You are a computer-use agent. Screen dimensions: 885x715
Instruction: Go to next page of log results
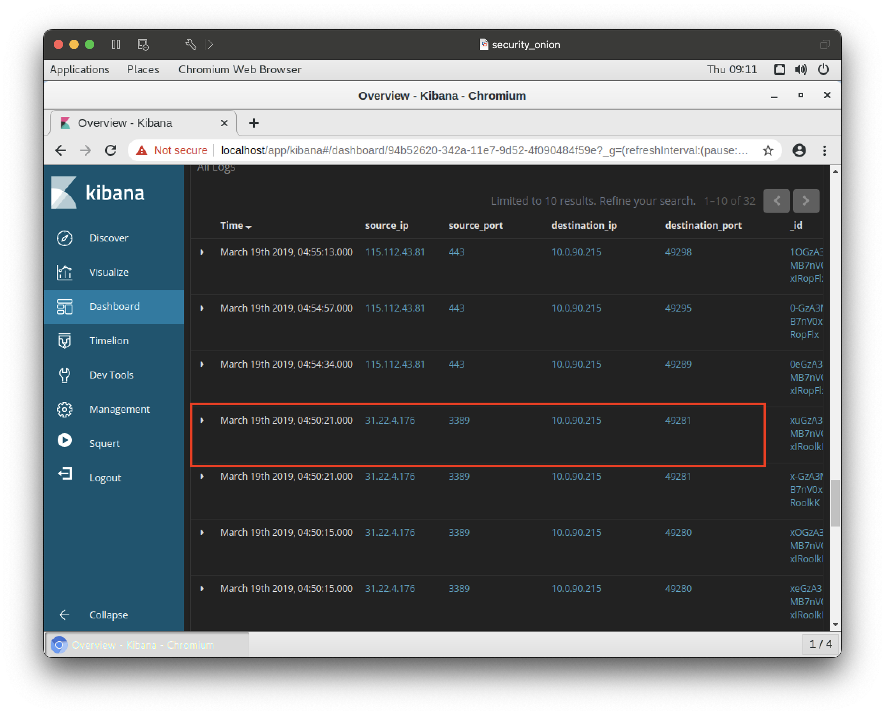point(806,201)
